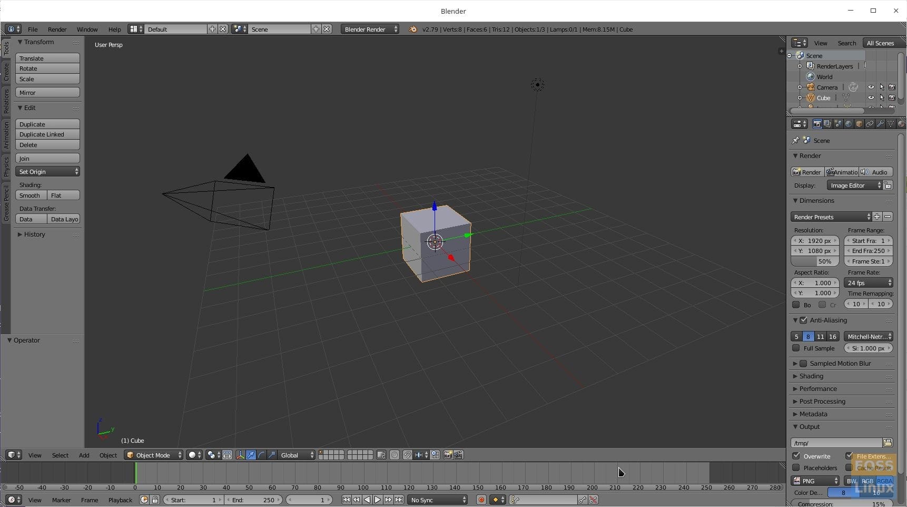The width and height of the screenshot is (907, 507).
Task: Click the play animation button in timeline
Action: pyautogui.click(x=378, y=500)
